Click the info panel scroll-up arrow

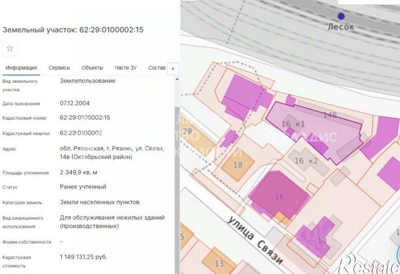click(177, 80)
